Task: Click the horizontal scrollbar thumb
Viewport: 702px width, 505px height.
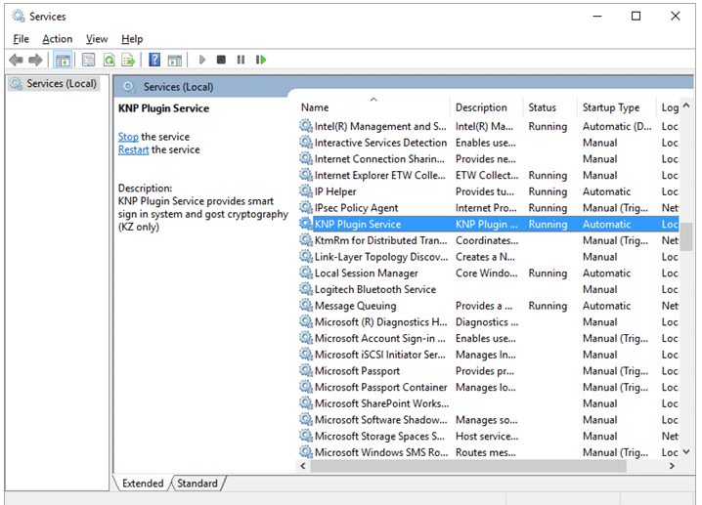Action: tap(468, 466)
